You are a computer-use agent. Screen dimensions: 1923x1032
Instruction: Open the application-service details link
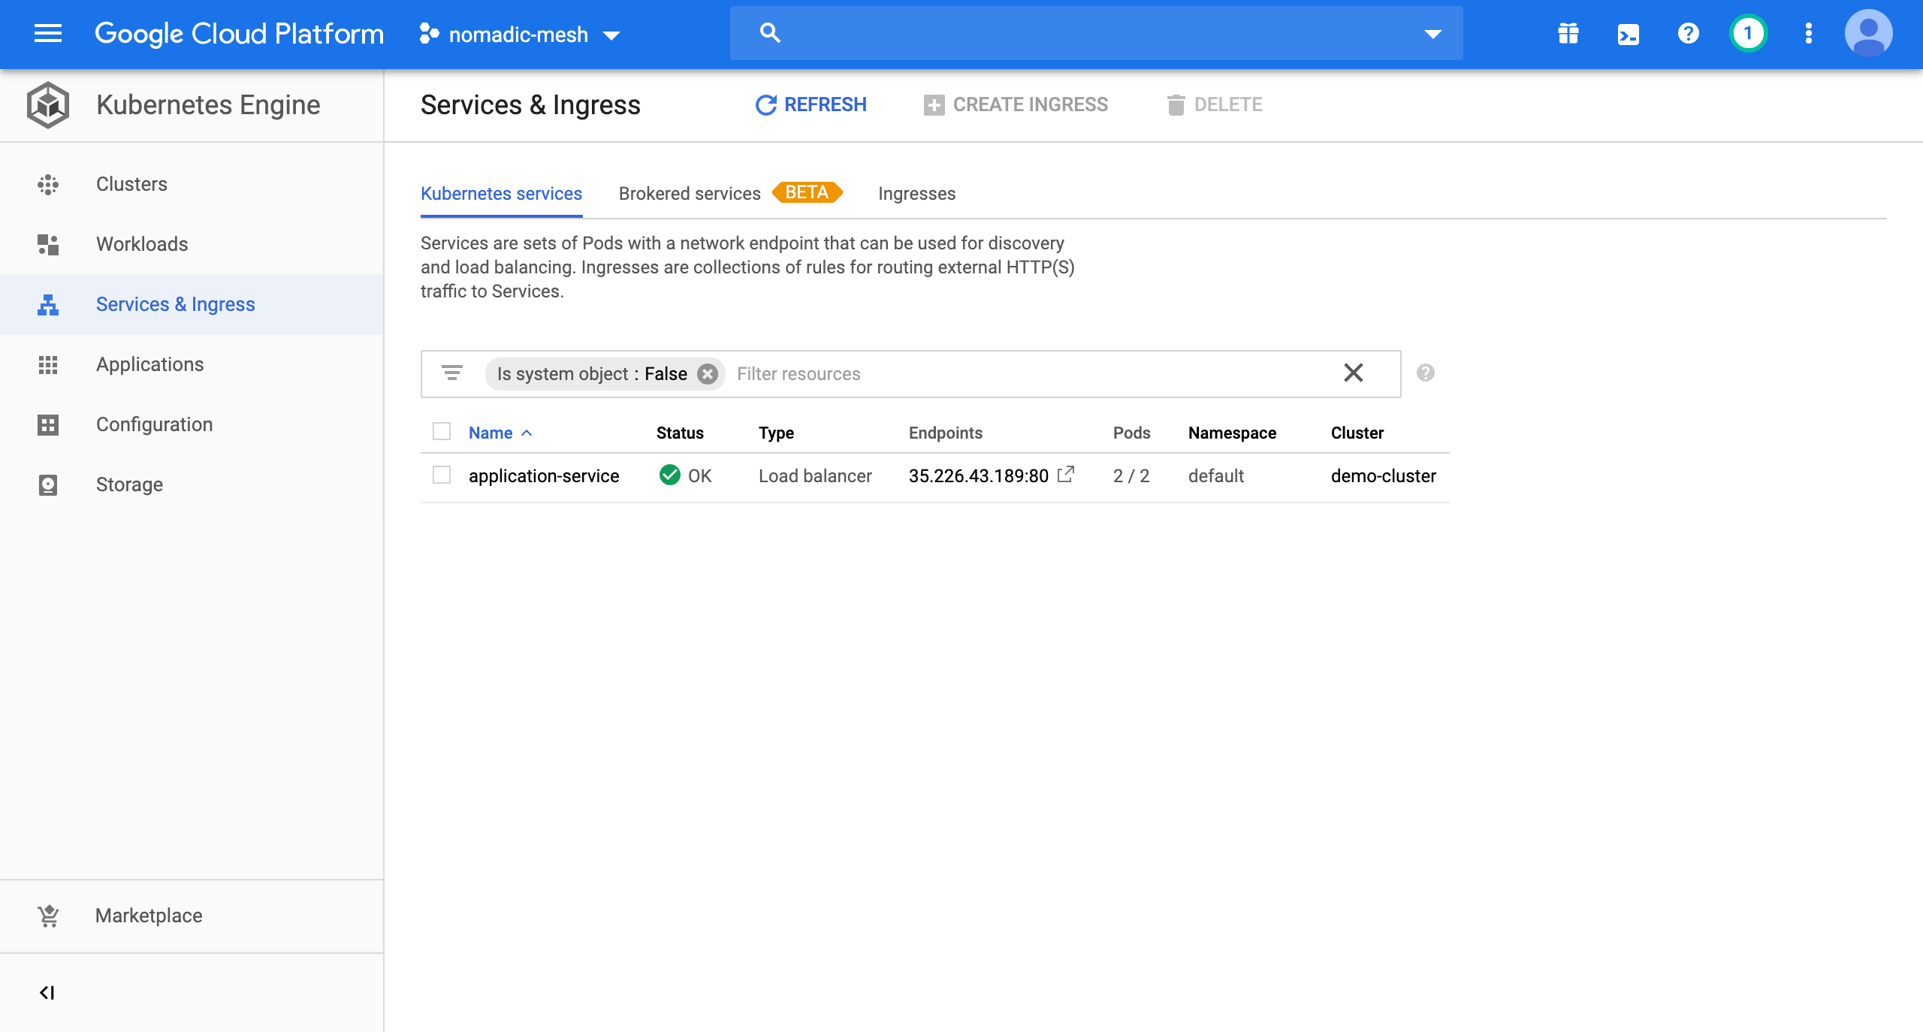(544, 476)
